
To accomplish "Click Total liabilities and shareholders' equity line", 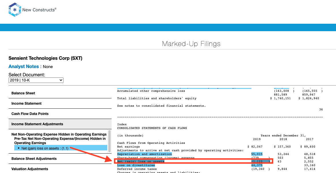I will tap(157, 98).
